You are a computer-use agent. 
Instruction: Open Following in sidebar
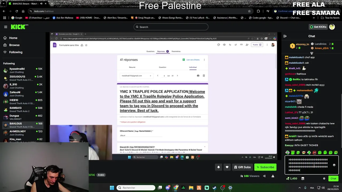coord(13,52)
